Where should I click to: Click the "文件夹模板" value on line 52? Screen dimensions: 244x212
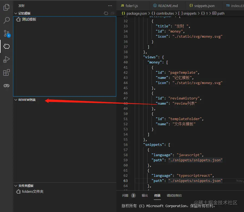184,124
